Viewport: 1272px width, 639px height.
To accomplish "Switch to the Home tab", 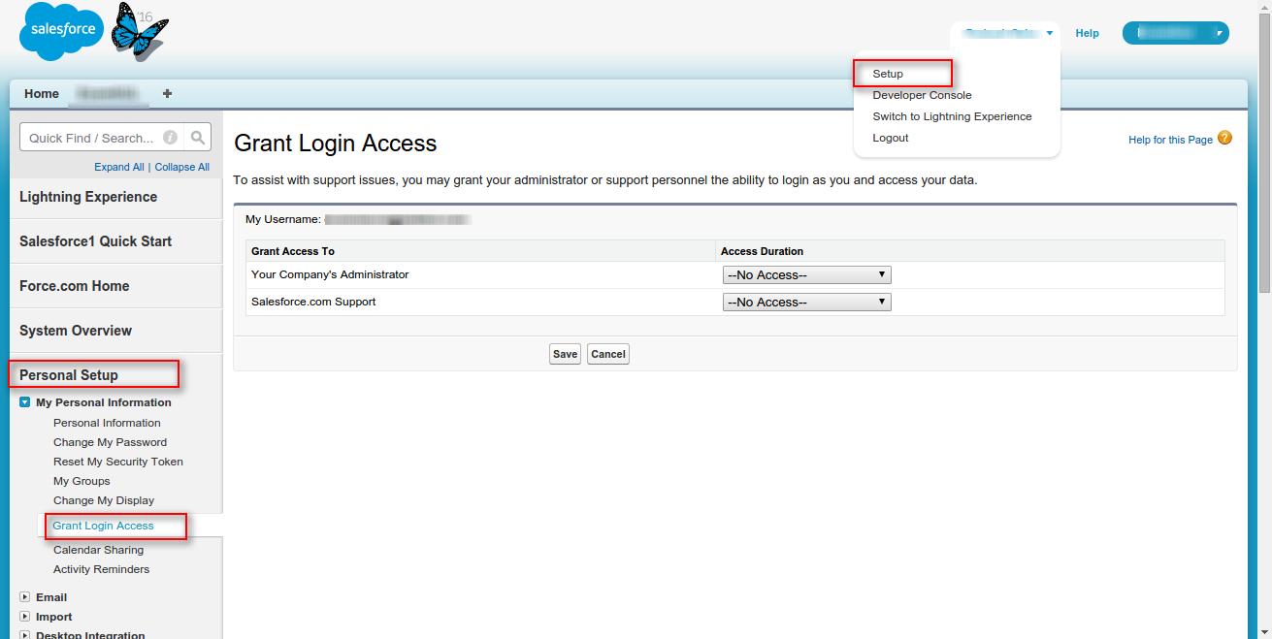I will click(x=42, y=94).
